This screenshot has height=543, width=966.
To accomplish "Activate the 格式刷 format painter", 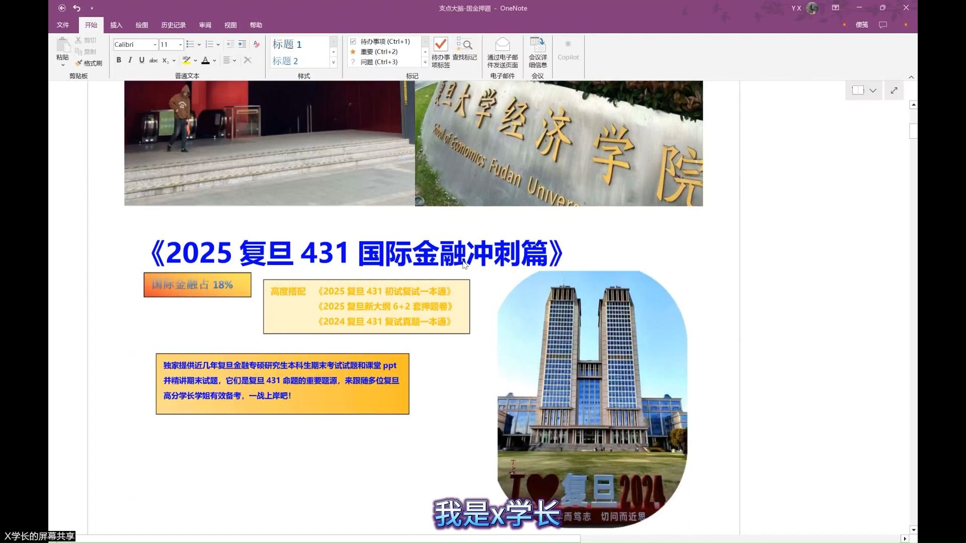I will (x=89, y=63).
